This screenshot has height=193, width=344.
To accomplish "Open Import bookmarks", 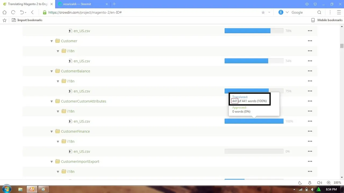I will click(x=27, y=20).
